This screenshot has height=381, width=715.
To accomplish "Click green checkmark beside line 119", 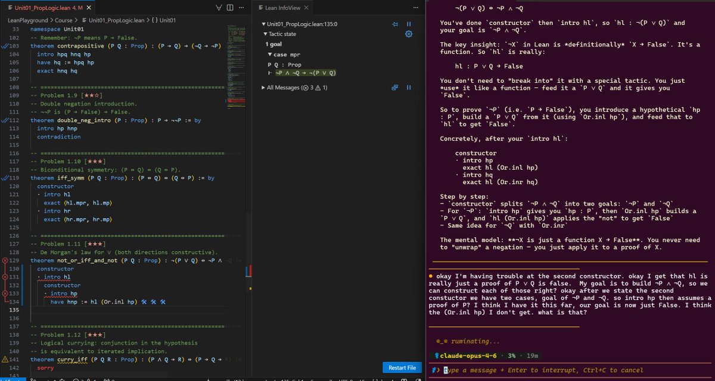I will coord(5,178).
